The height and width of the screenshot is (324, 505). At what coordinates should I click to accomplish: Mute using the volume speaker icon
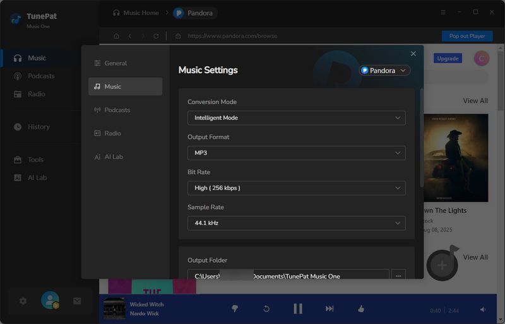pos(483,310)
